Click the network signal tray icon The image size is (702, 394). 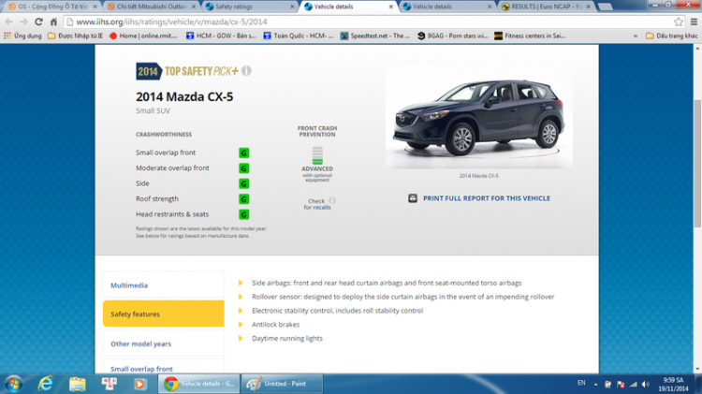click(633, 384)
